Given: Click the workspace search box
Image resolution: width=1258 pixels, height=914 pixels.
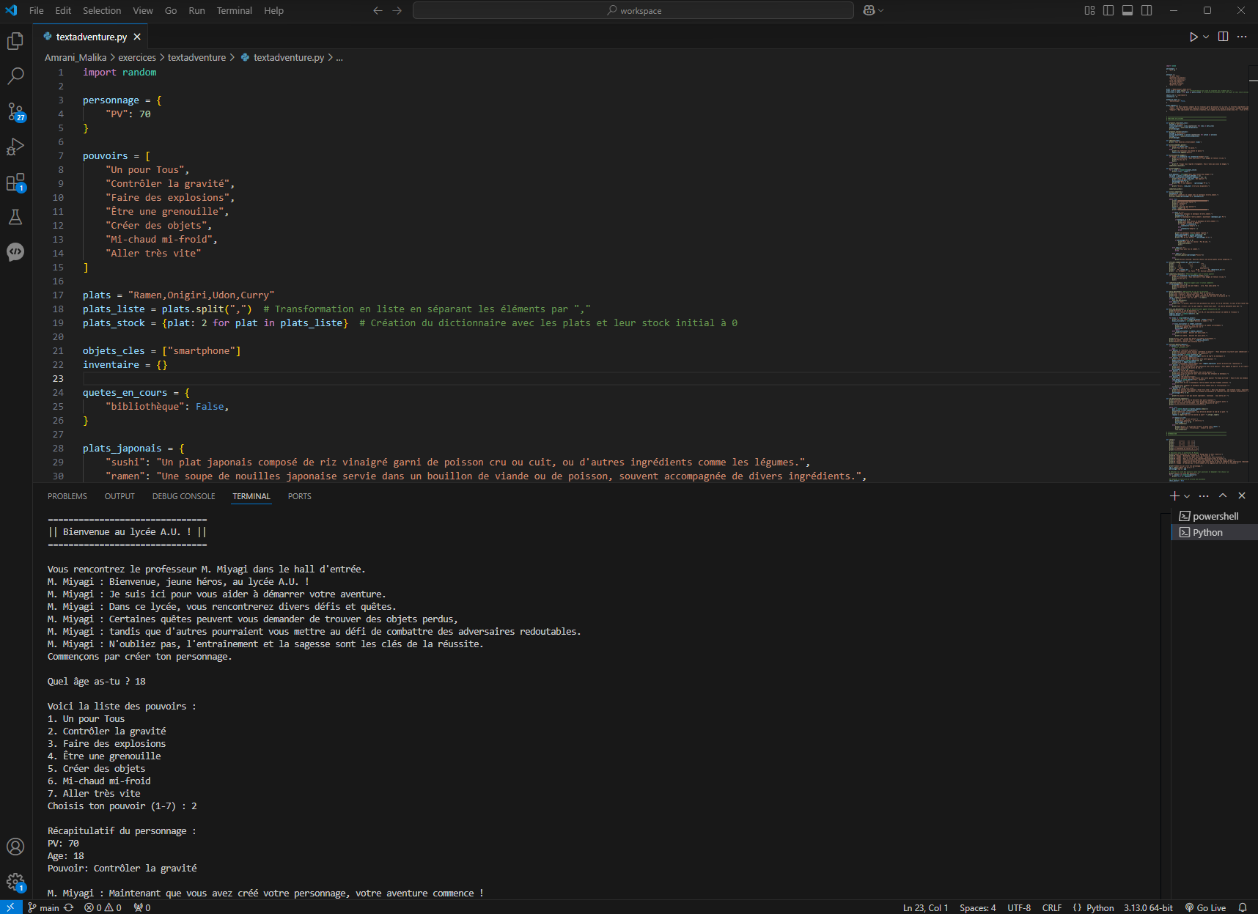Looking at the screenshot, I should (633, 10).
